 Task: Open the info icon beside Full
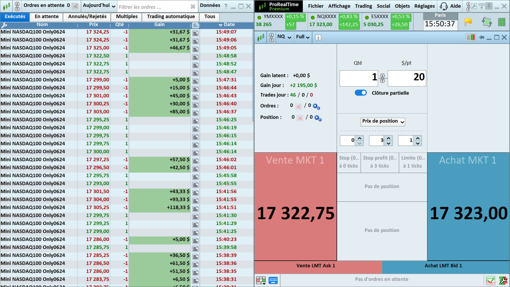[318, 37]
